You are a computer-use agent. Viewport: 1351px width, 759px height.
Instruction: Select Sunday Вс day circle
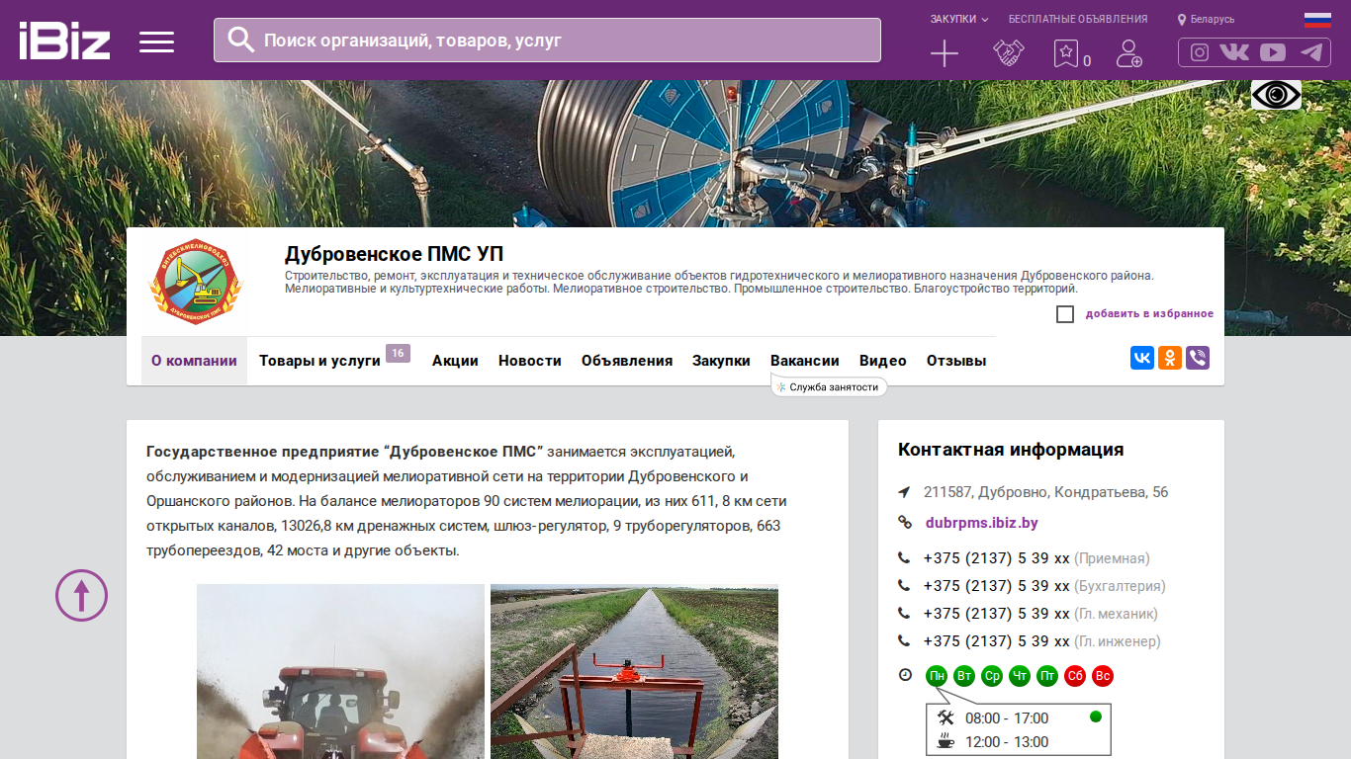[x=1103, y=676]
